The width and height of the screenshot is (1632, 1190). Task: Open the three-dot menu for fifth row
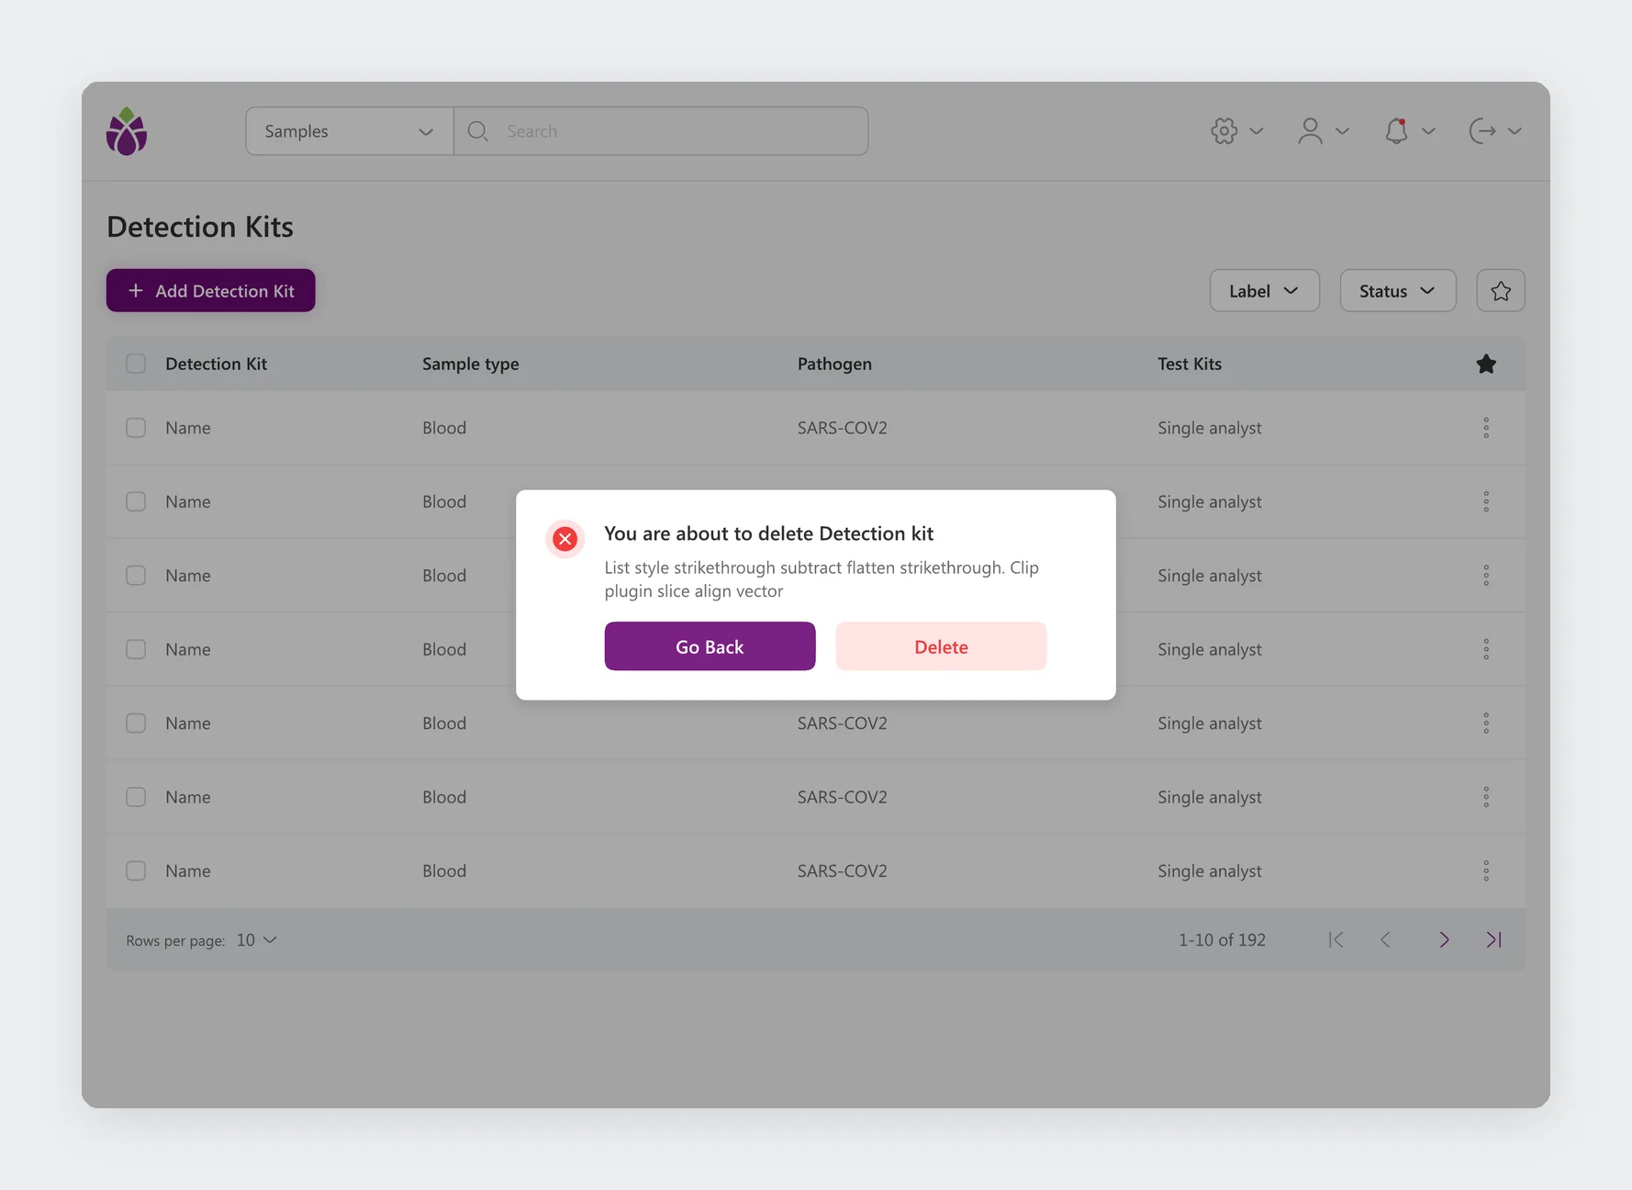pyautogui.click(x=1486, y=724)
